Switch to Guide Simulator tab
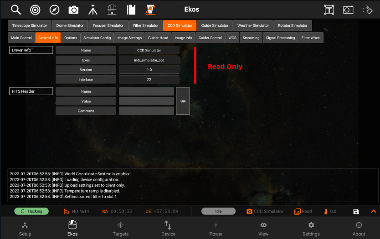The width and height of the screenshot is (380, 239). click(215, 25)
